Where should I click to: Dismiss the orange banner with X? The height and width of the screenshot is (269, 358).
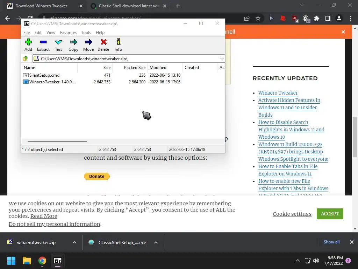[343, 32]
